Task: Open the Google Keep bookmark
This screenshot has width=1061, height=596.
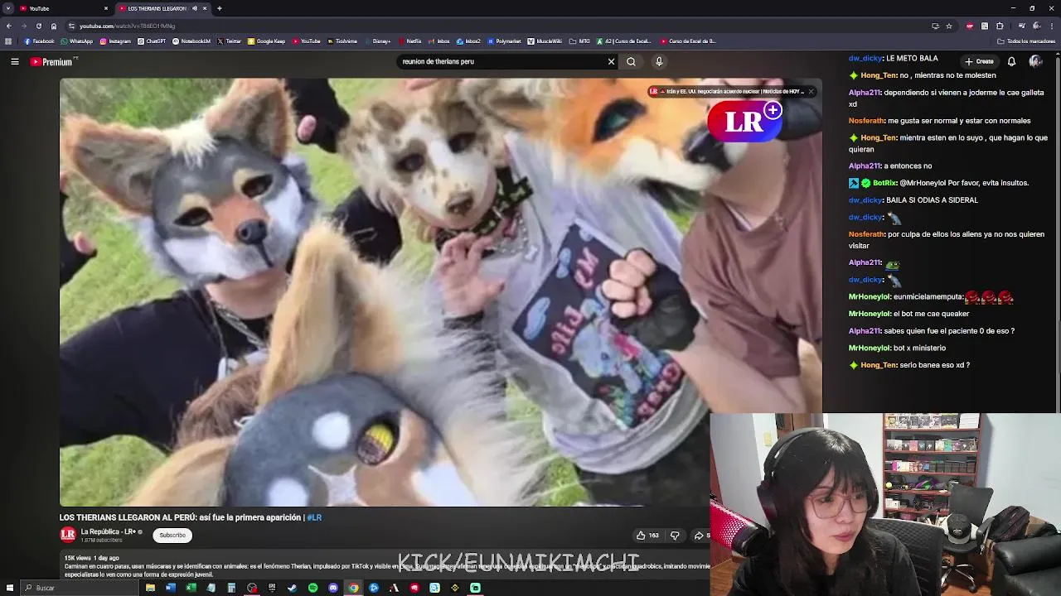Action: pos(266,41)
